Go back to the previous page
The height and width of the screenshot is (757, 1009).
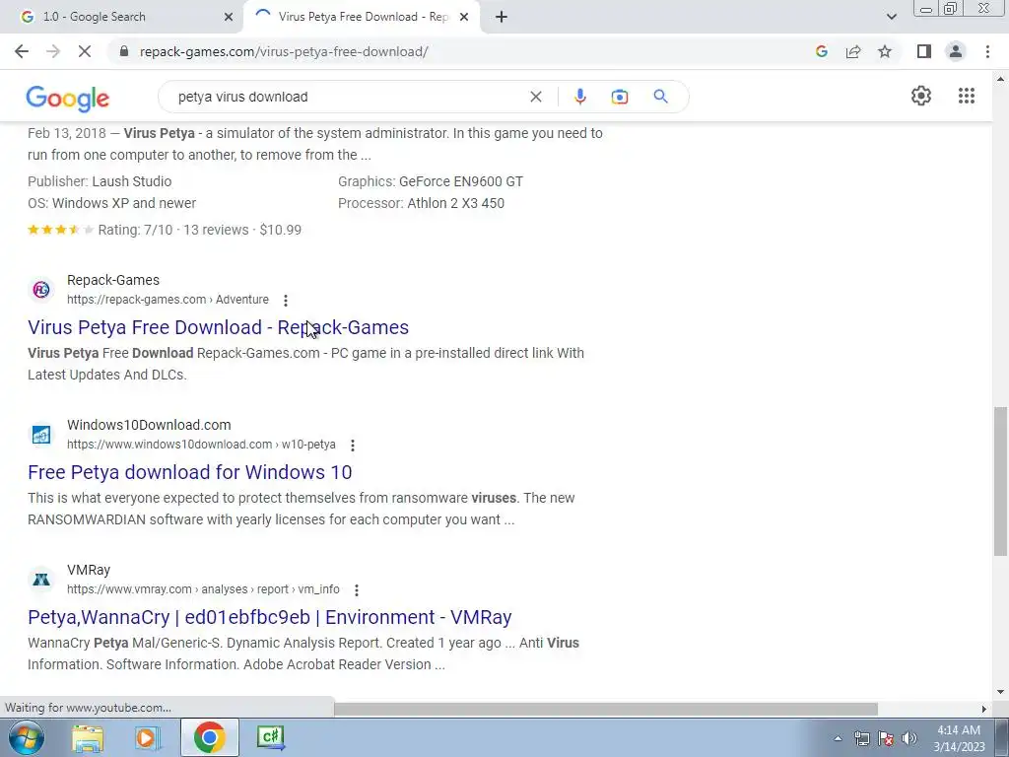(x=22, y=51)
